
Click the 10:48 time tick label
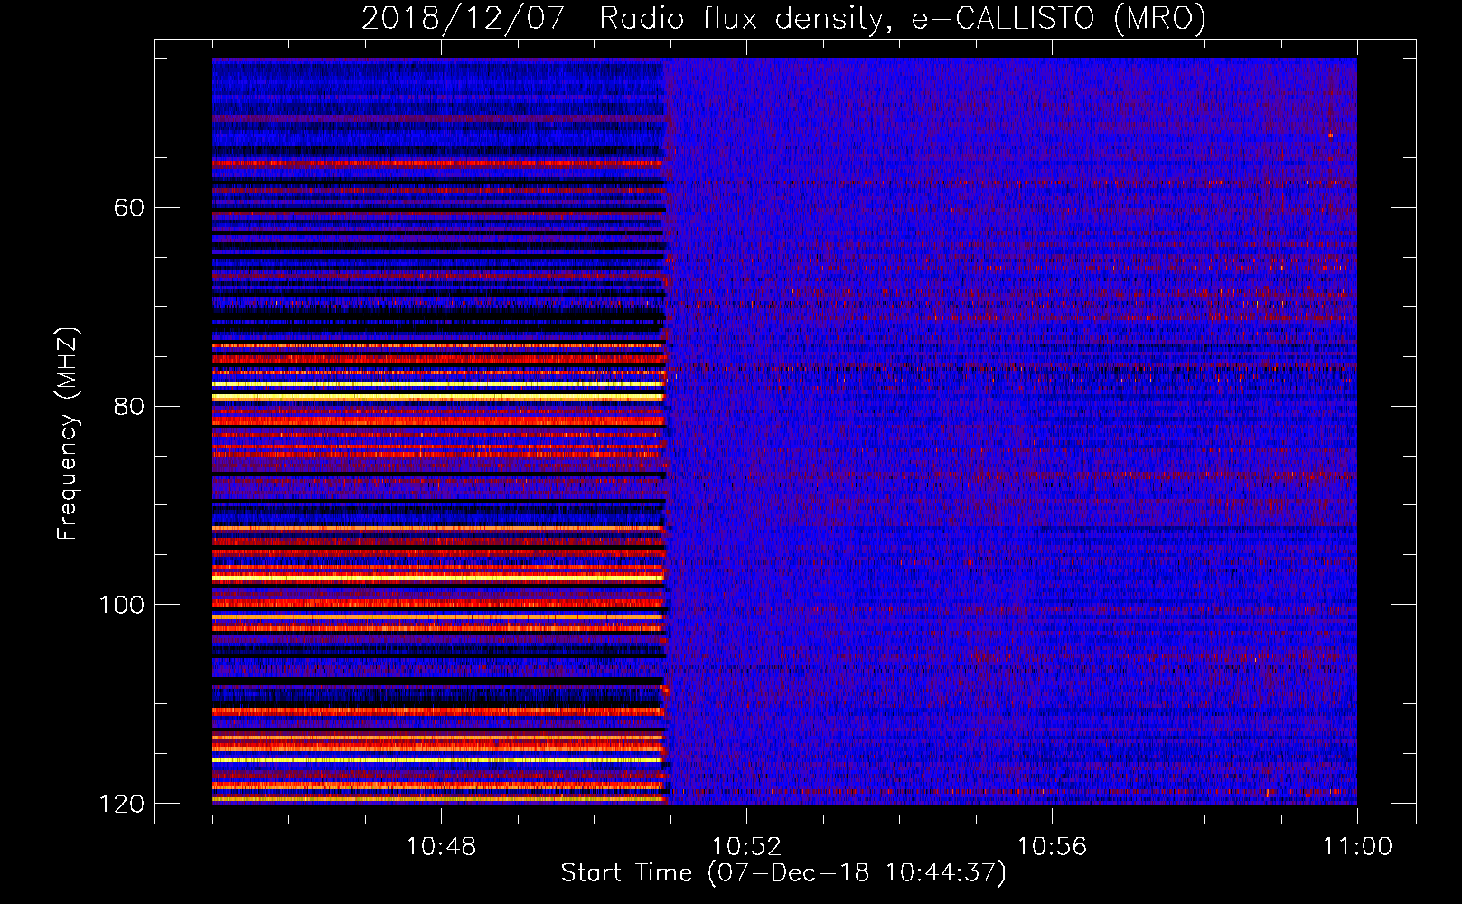[x=441, y=847]
